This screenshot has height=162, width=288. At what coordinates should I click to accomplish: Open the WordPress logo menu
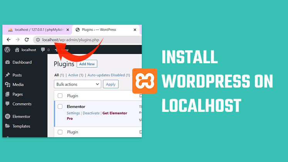[7, 50]
